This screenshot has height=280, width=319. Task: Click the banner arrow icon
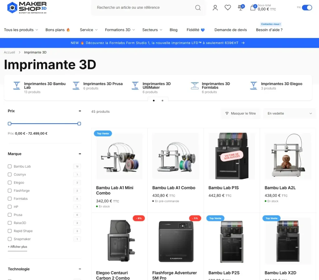pyautogui.click(x=243, y=43)
